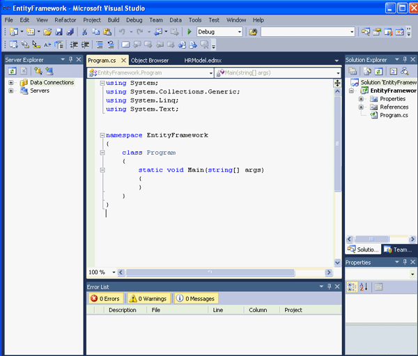Click the Undo icon in the toolbar
The image size is (418, 356).
(x=122, y=32)
